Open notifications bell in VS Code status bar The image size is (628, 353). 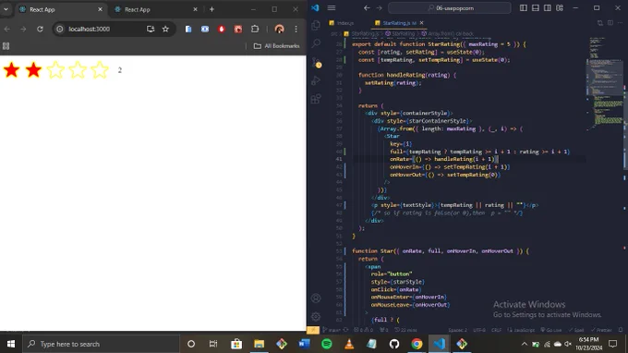[x=621, y=330]
